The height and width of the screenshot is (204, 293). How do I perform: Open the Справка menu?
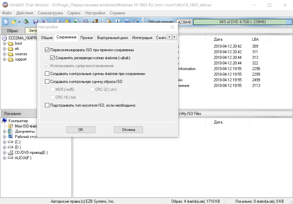(x=117, y=13)
